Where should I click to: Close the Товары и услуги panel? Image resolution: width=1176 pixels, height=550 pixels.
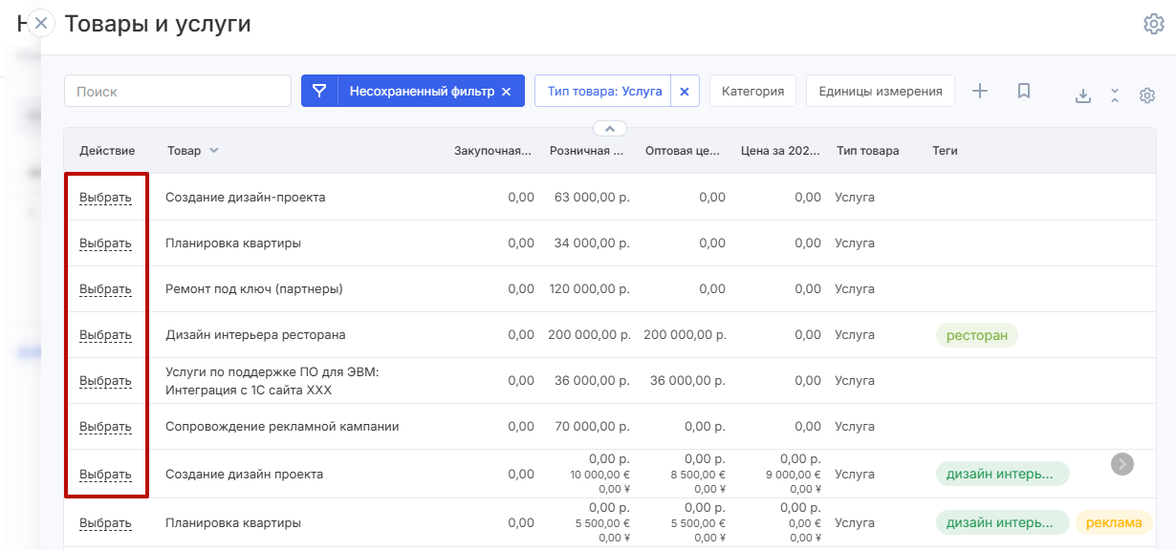pyautogui.click(x=41, y=23)
